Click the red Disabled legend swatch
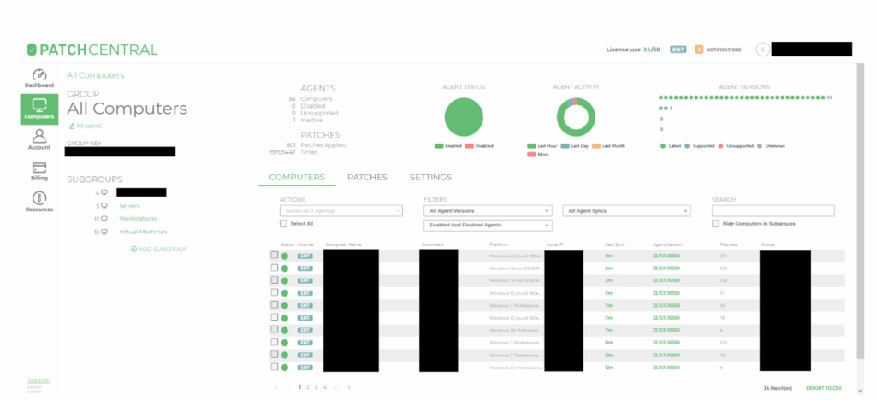Image resolution: width=876 pixels, height=400 pixels. tap(470, 146)
